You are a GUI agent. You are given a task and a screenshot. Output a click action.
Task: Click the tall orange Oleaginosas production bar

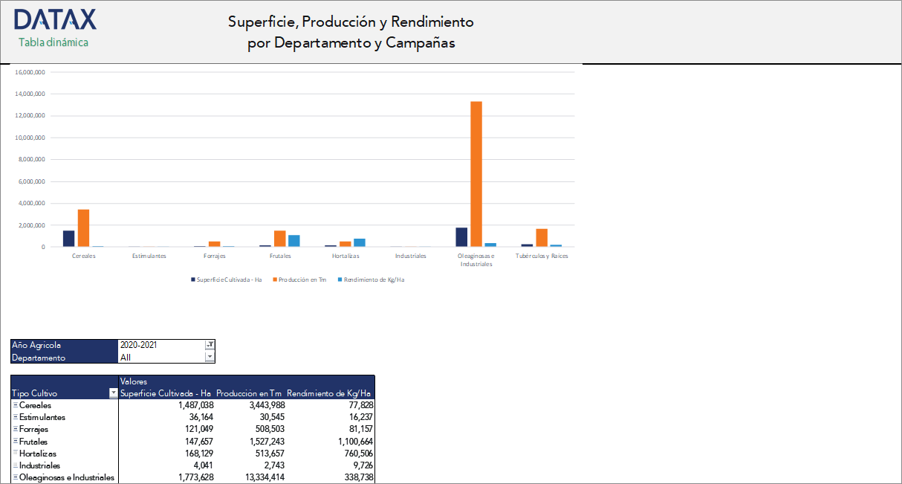(476, 171)
